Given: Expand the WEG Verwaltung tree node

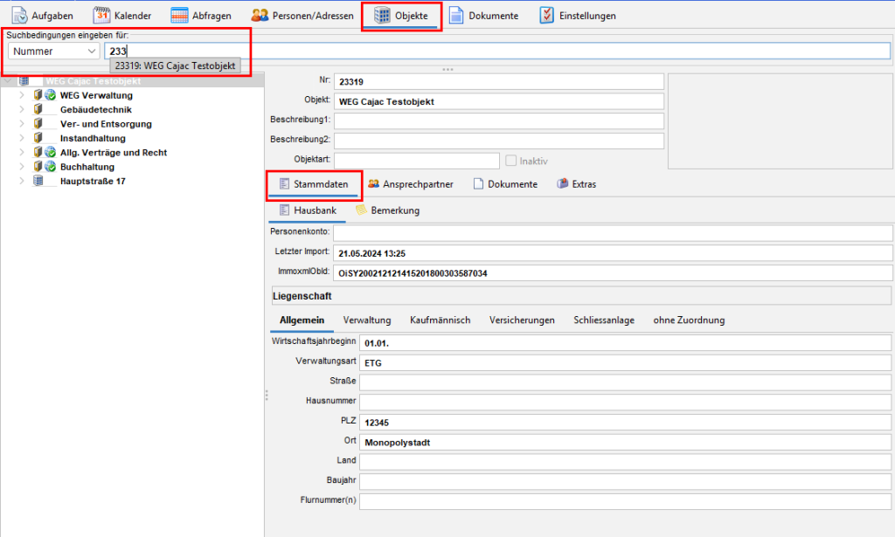Looking at the screenshot, I should coord(21,95).
